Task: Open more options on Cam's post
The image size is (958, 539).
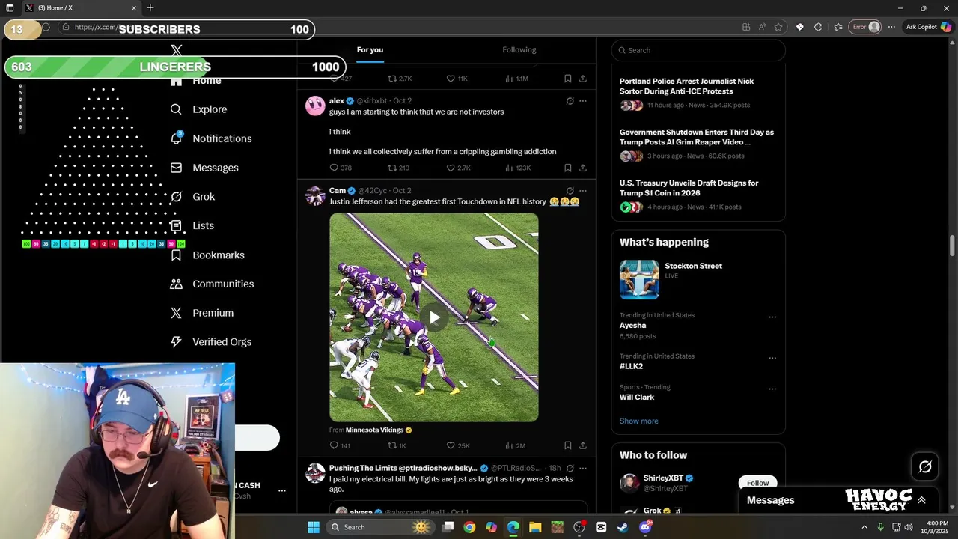Action: (583, 191)
